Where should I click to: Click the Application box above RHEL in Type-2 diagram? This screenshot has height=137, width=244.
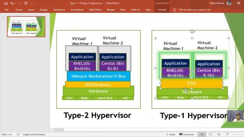click(x=82, y=57)
